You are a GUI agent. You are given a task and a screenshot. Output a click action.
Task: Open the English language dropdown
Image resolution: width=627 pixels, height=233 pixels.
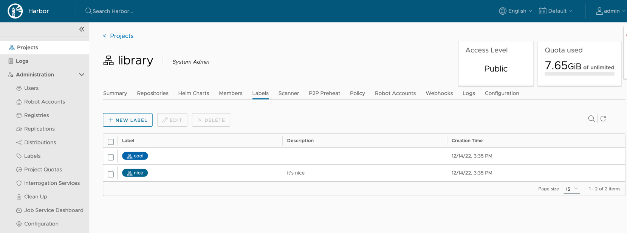(516, 11)
